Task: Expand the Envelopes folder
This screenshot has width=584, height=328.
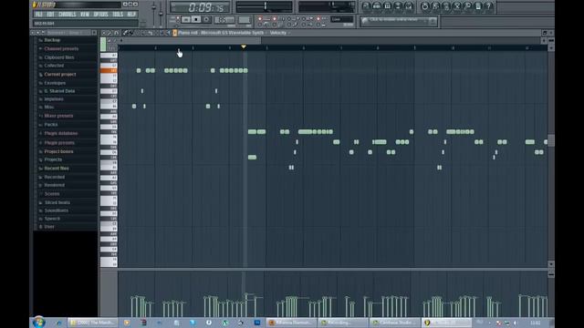Action: [55, 83]
